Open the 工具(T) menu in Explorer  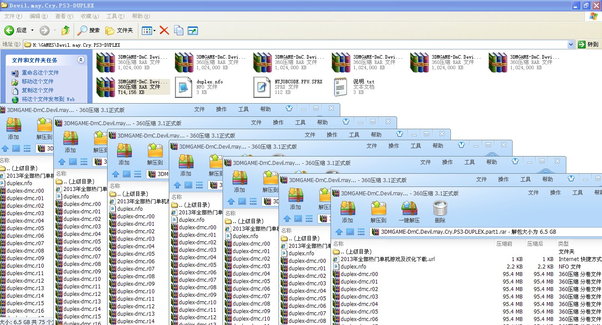pos(115,16)
